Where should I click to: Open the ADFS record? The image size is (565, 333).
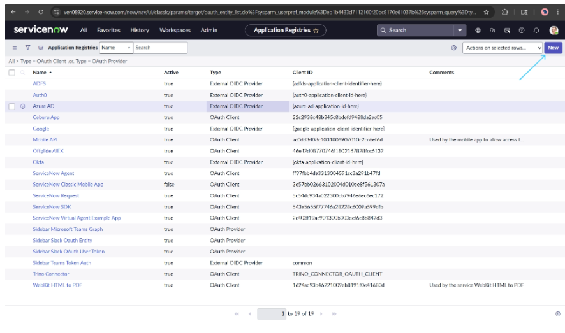(40, 84)
